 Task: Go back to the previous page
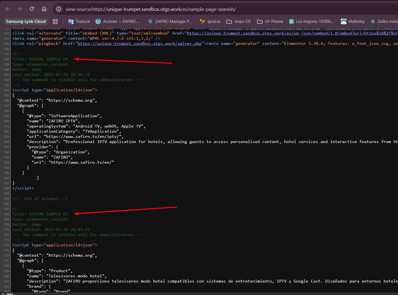pyautogui.click(x=8, y=9)
